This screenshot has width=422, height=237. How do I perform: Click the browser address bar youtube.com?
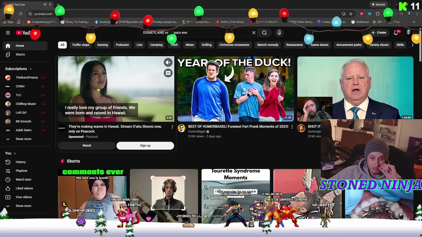coord(43,14)
